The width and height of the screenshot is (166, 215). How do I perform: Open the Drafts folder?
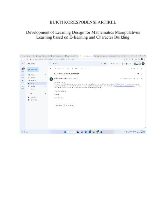coord(37,86)
